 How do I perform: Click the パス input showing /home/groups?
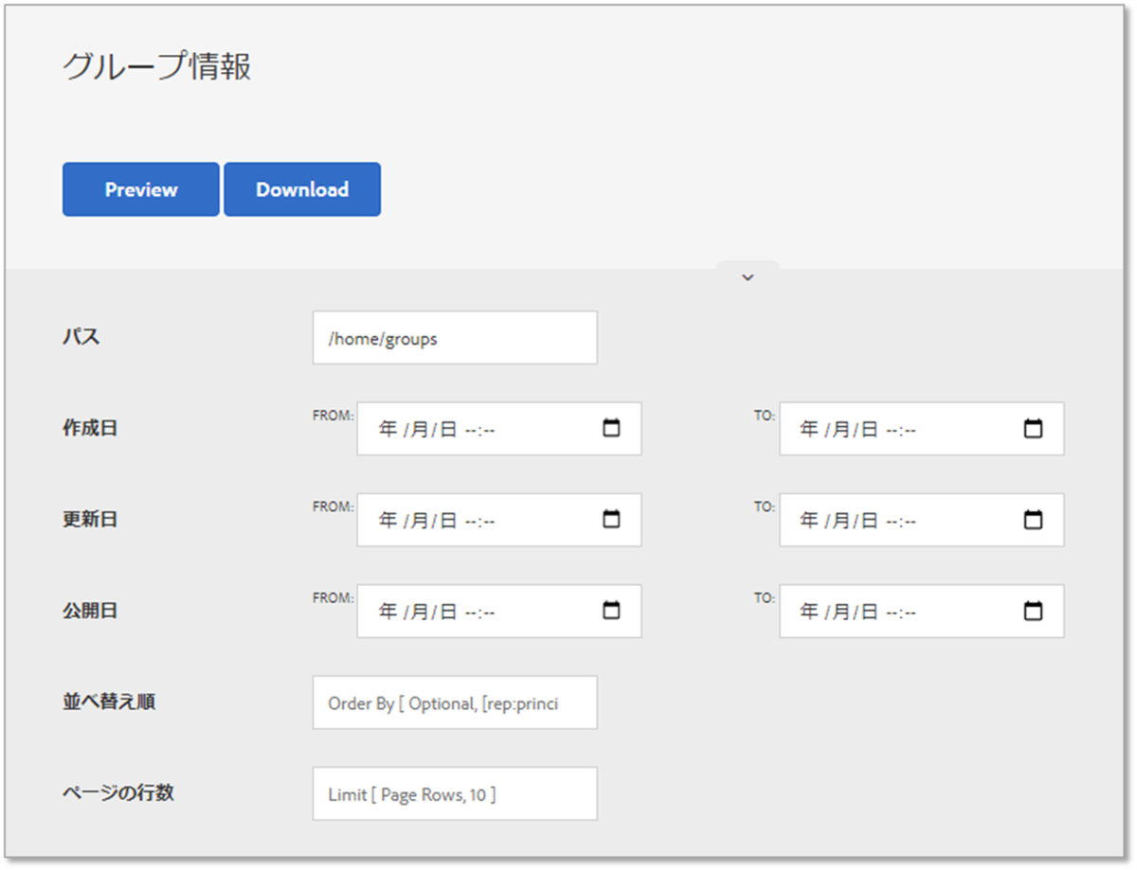point(454,337)
